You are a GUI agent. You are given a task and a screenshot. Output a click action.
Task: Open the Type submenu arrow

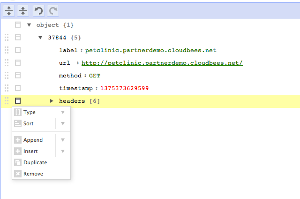(63, 112)
